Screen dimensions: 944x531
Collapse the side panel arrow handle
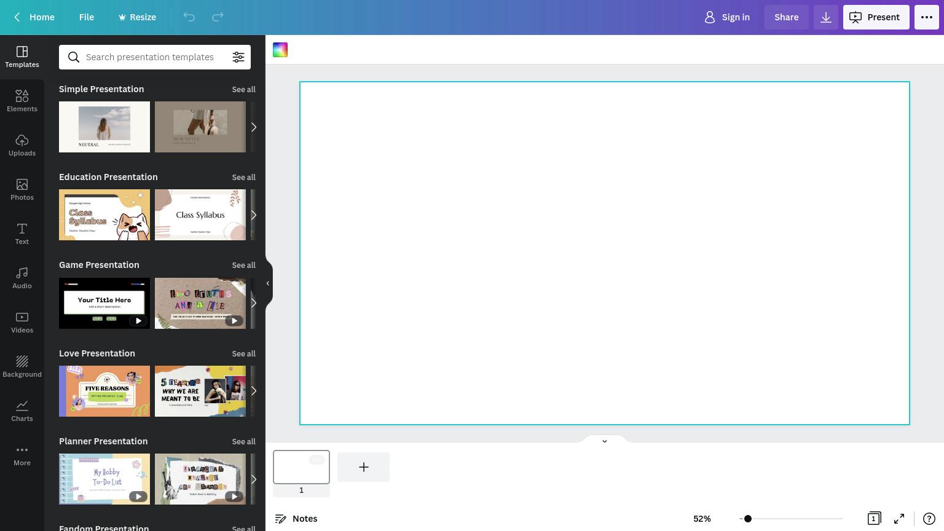coord(268,283)
